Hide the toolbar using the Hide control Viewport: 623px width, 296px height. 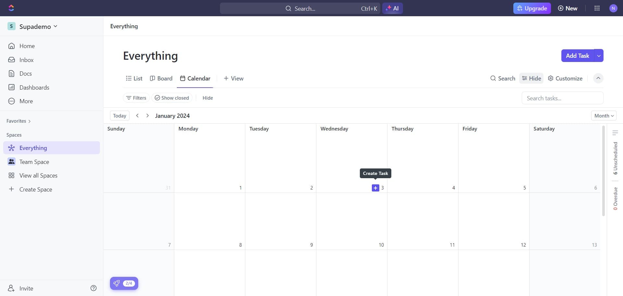(531, 78)
